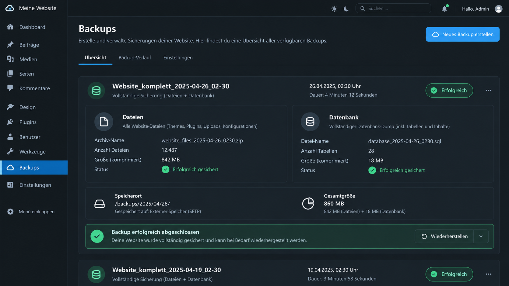Select the Übersicht tab
This screenshot has width=509, height=286.
(x=95, y=57)
